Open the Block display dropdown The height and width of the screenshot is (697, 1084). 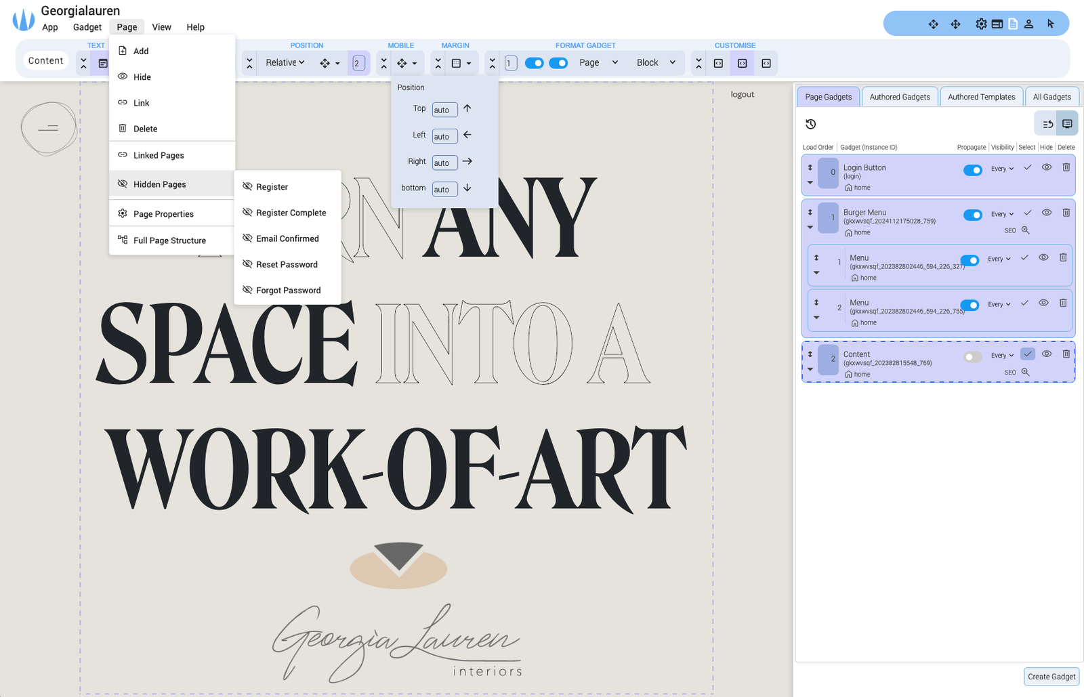click(x=656, y=62)
